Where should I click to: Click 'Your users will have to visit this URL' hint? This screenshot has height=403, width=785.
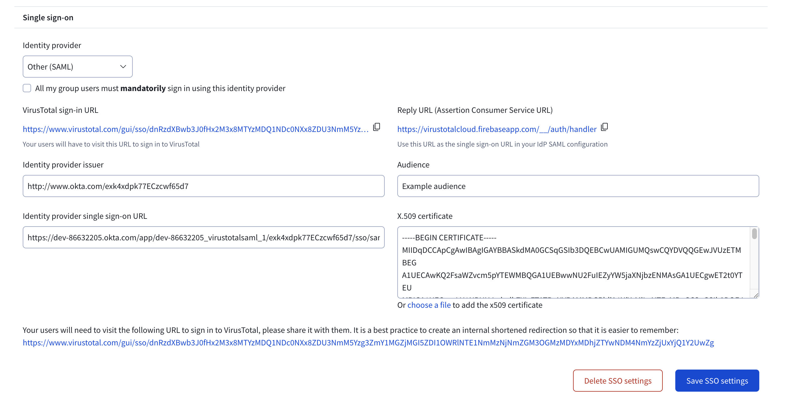(x=111, y=144)
